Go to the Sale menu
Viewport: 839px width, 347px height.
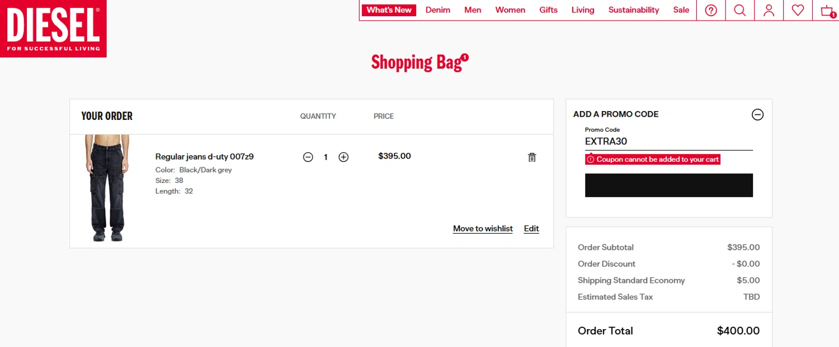[x=681, y=10]
